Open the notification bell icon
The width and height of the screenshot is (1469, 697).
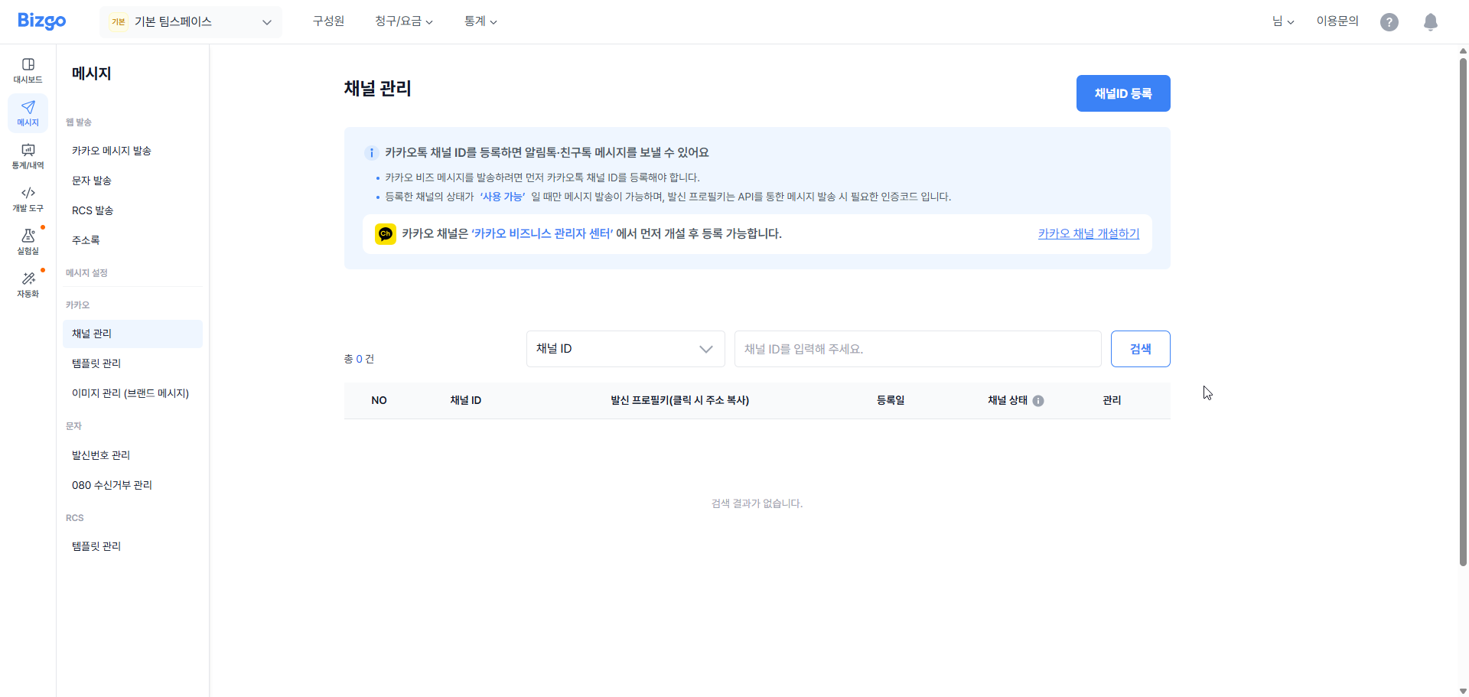coord(1430,22)
